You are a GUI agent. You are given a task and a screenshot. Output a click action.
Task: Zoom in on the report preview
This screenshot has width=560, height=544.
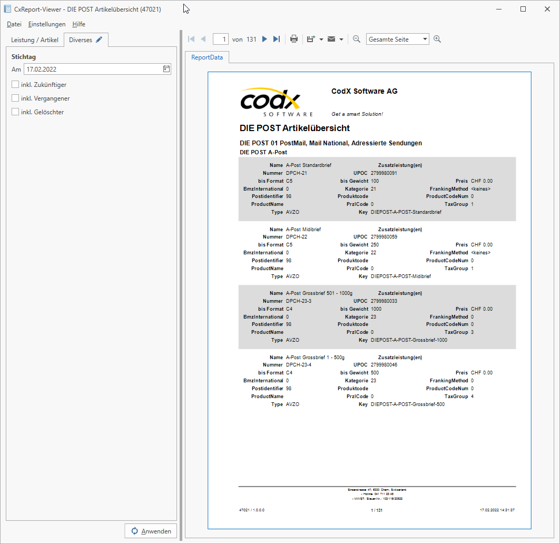click(437, 39)
